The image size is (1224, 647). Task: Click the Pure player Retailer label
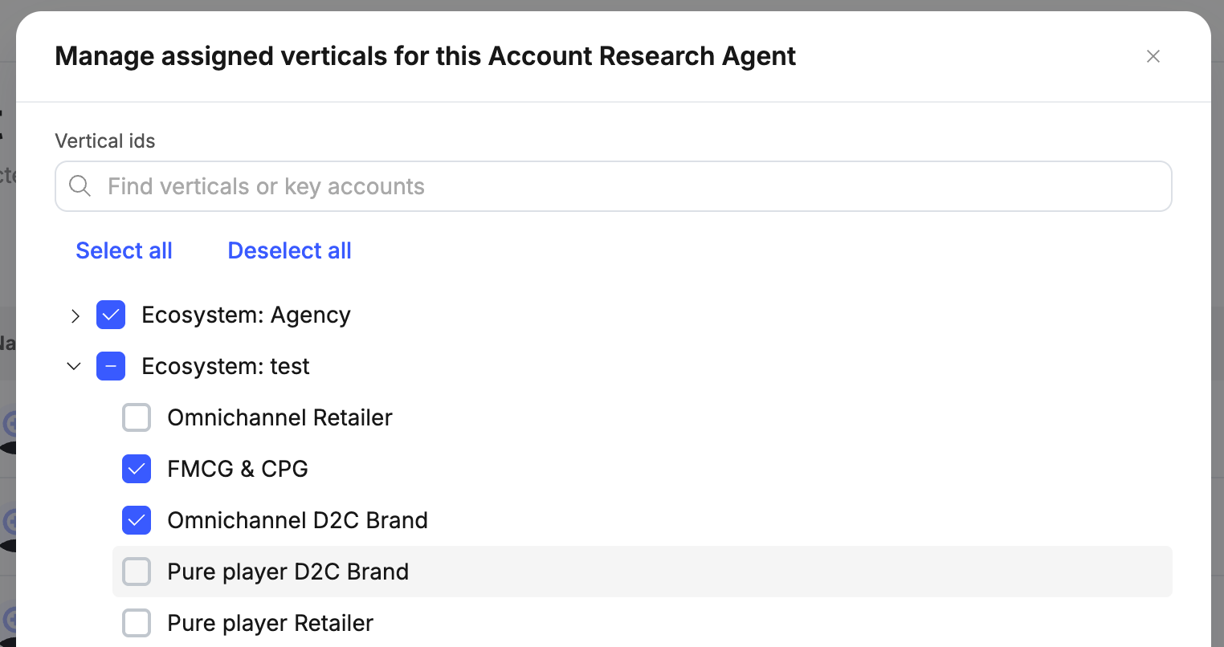pos(270,623)
